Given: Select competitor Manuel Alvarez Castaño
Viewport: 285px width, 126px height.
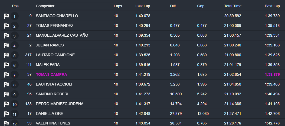Looking at the screenshot, I should click(x=62, y=35).
